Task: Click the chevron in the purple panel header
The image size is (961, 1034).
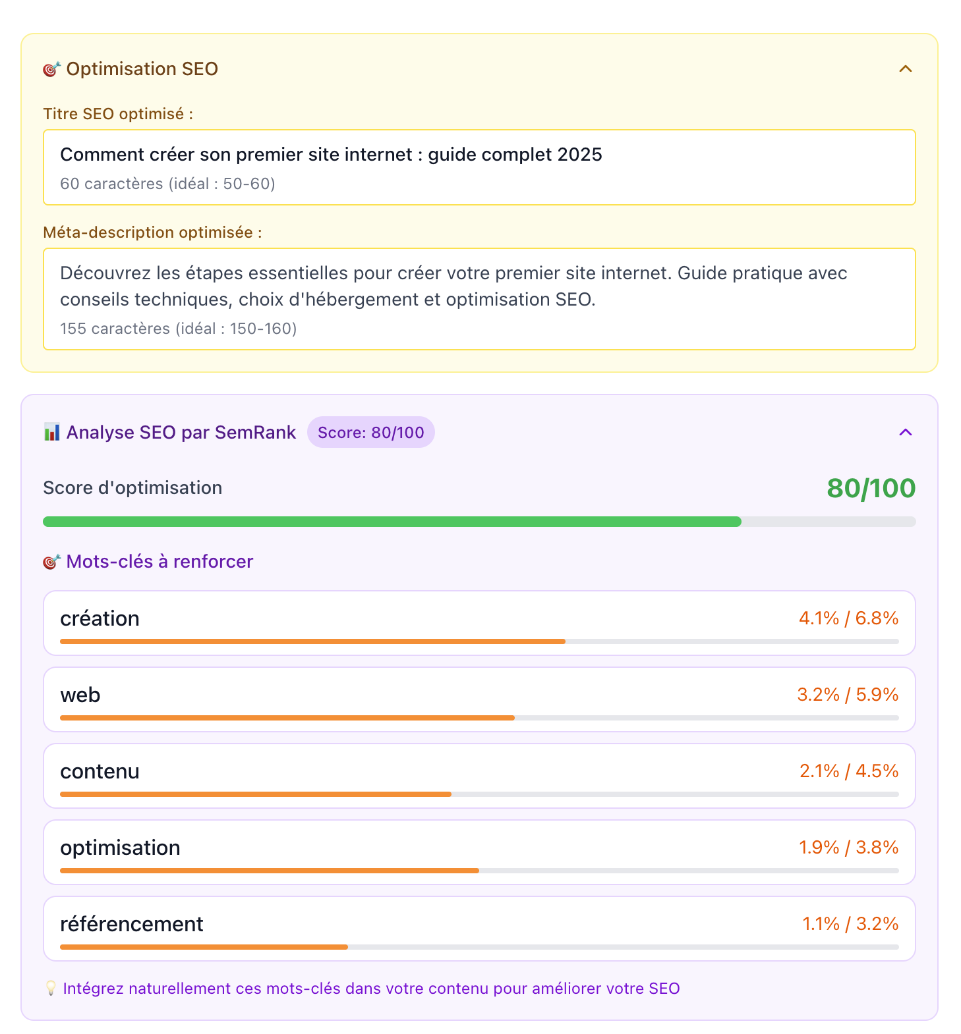Action: 906,433
